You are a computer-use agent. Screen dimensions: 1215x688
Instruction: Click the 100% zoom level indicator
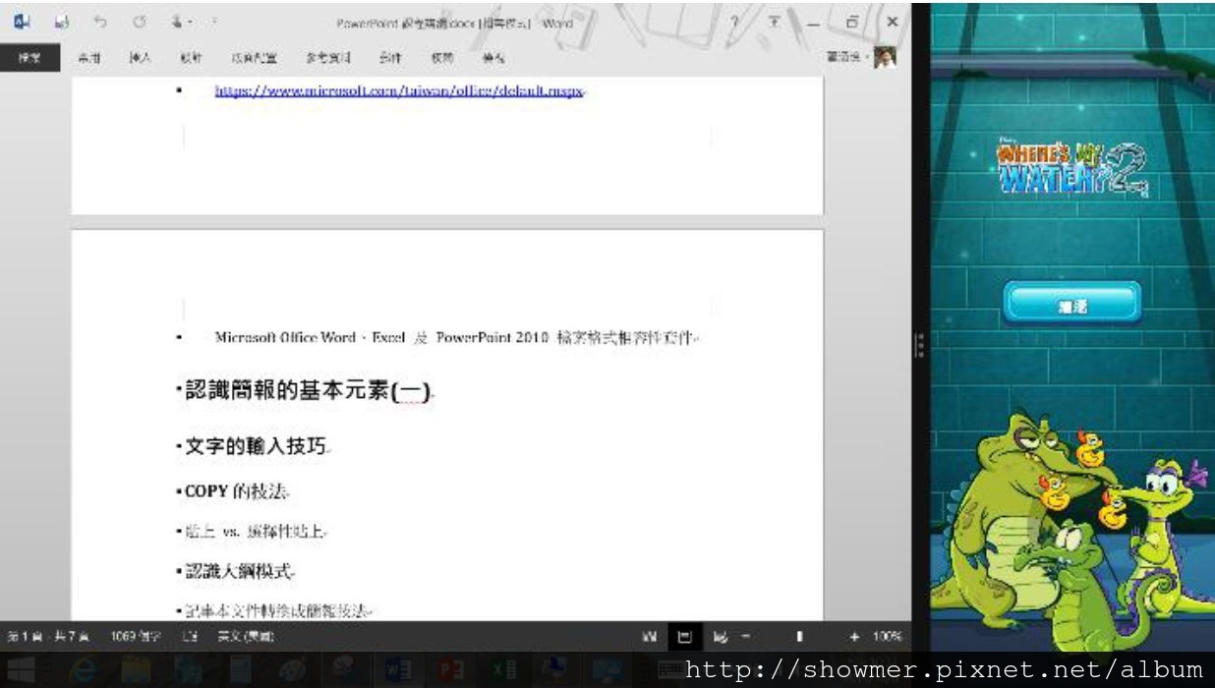pyautogui.click(x=887, y=637)
